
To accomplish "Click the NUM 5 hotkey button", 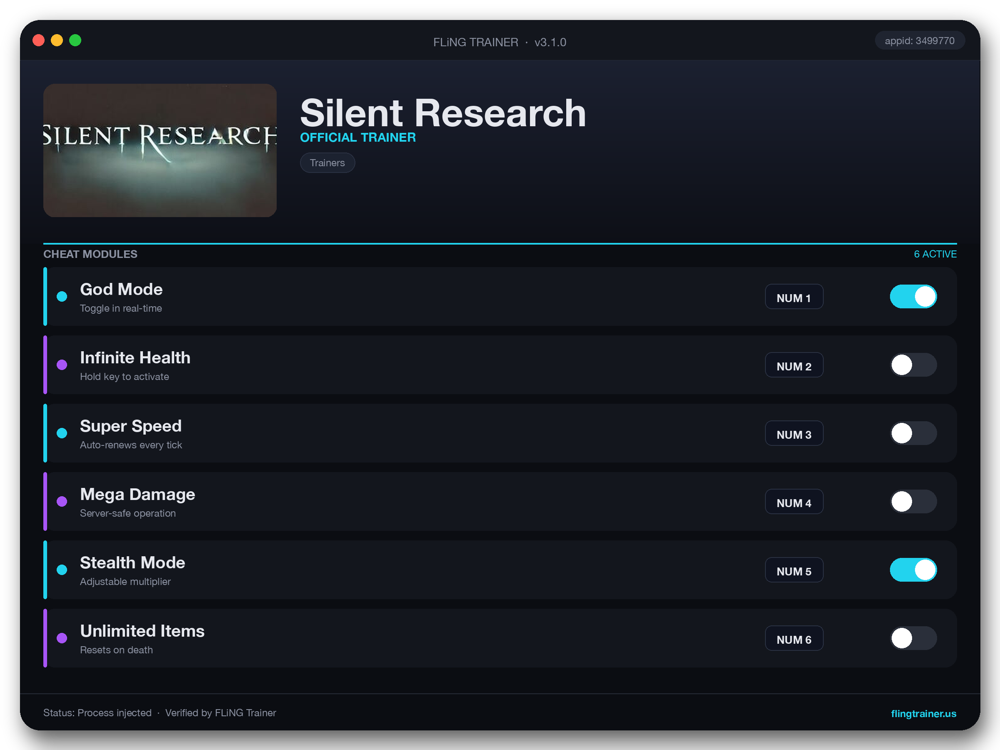I will (794, 570).
